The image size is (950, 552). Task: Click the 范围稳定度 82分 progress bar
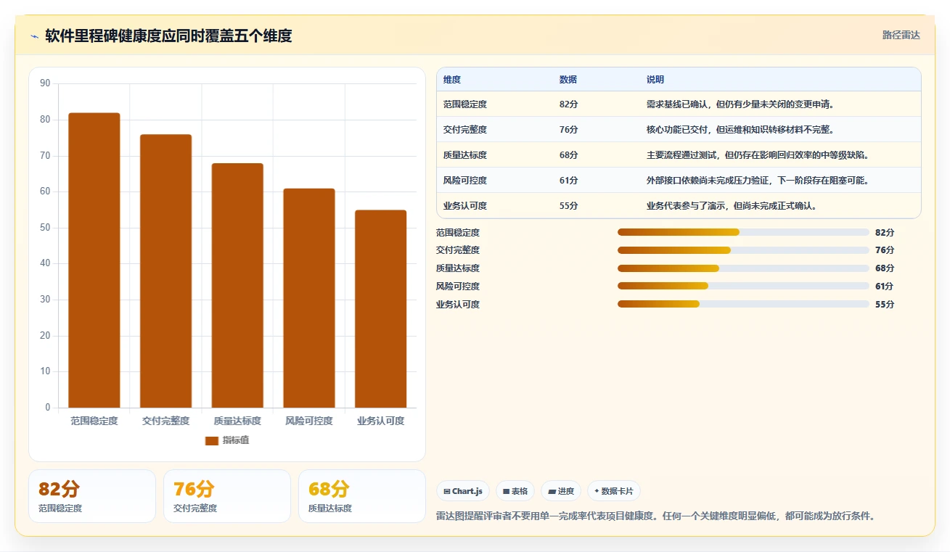click(743, 232)
